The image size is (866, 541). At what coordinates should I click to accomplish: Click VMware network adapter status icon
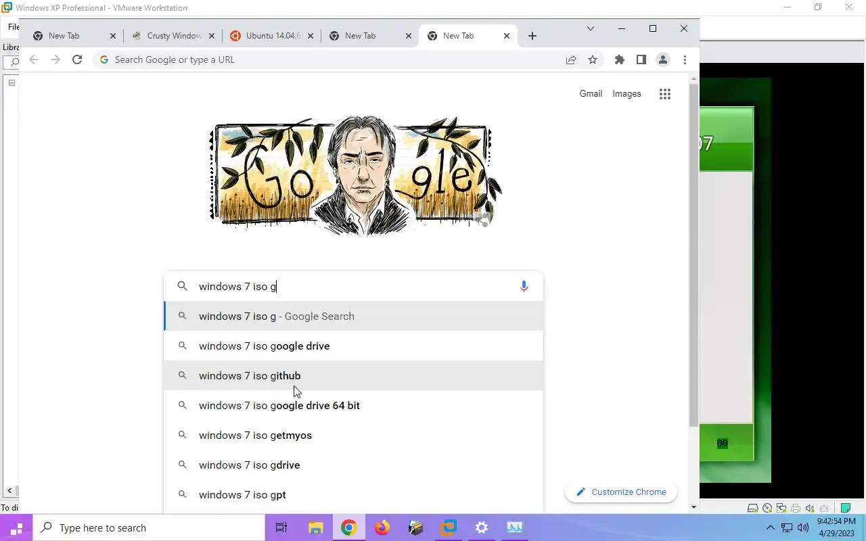pos(781,508)
